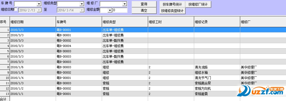Select row 13 header number
286x101 pixels.
click(x=5, y=94)
